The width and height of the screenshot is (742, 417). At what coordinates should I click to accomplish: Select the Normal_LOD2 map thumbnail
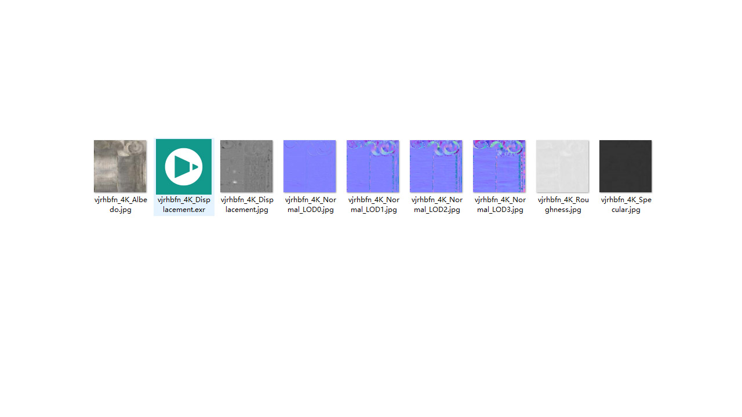click(436, 166)
